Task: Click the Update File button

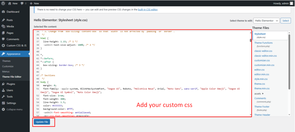Action: pyautogui.click(x=42, y=122)
